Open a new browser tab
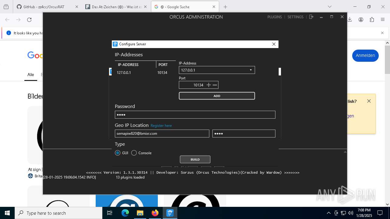The image size is (390, 219). [225, 7]
